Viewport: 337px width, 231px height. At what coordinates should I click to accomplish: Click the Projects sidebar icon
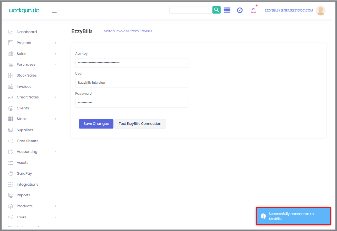[11, 43]
